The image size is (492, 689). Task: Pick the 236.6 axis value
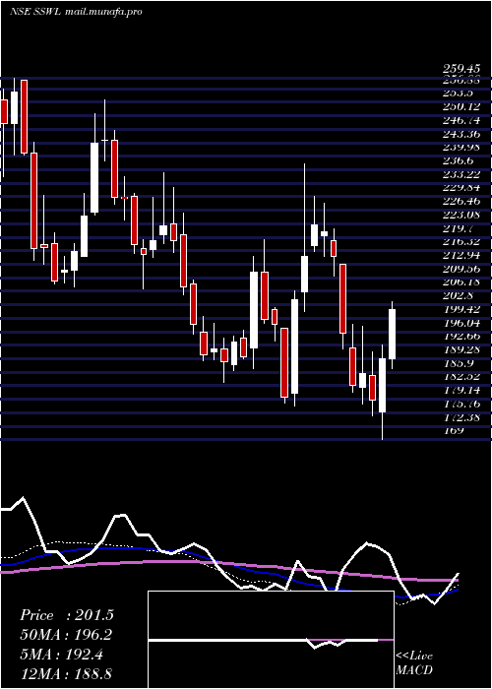click(457, 160)
